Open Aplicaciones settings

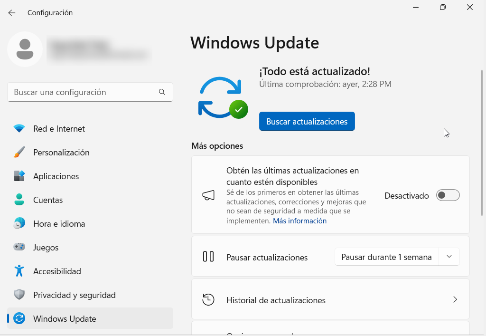(x=90, y=176)
